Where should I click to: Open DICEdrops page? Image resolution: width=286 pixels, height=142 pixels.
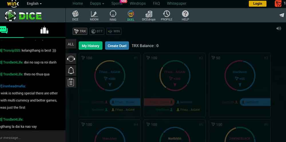pyautogui.click(x=149, y=16)
